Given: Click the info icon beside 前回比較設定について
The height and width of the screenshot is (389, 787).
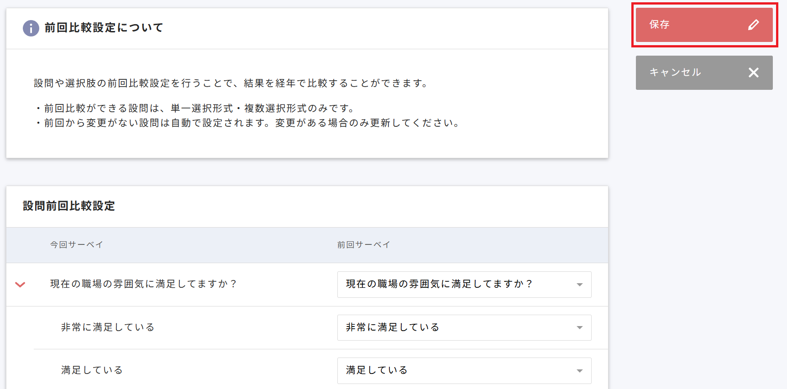Looking at the screenshot, I should pos(31,28).
